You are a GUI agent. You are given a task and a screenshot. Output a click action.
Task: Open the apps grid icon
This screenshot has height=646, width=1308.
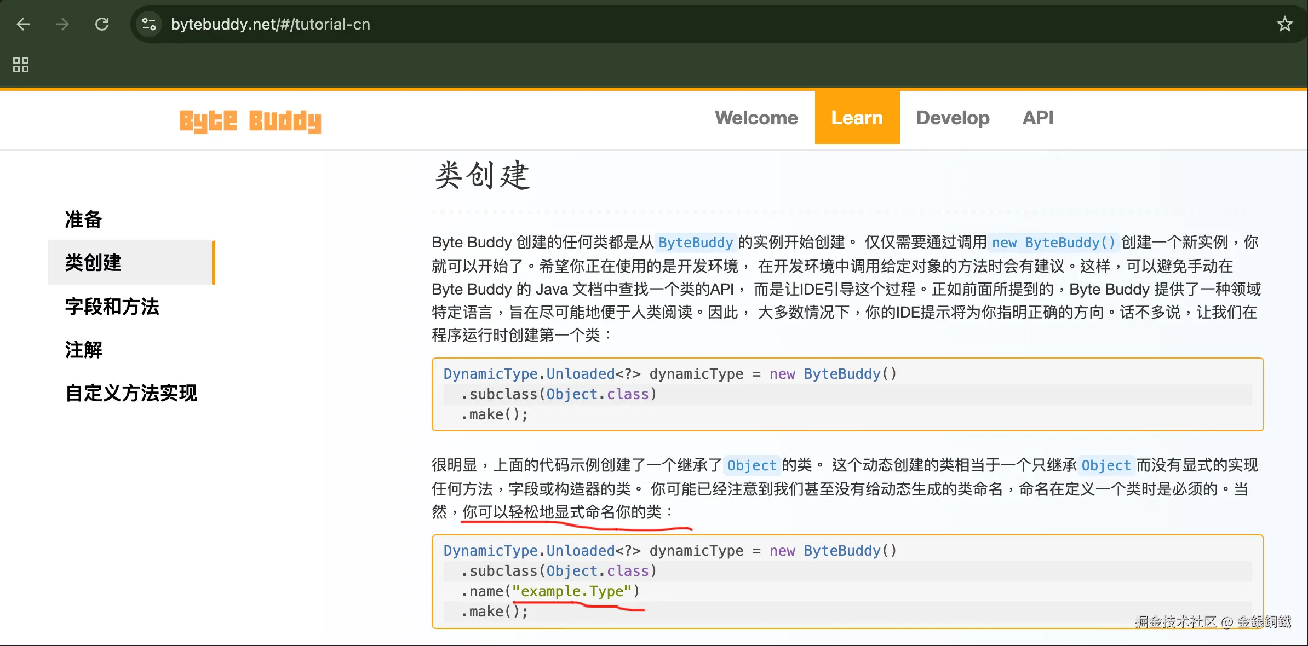click(21, 65)
